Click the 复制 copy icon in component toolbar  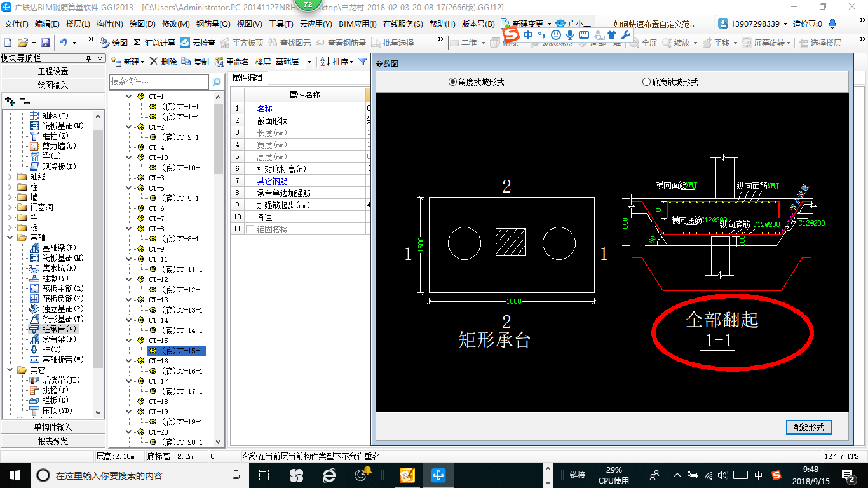point(195,62)
